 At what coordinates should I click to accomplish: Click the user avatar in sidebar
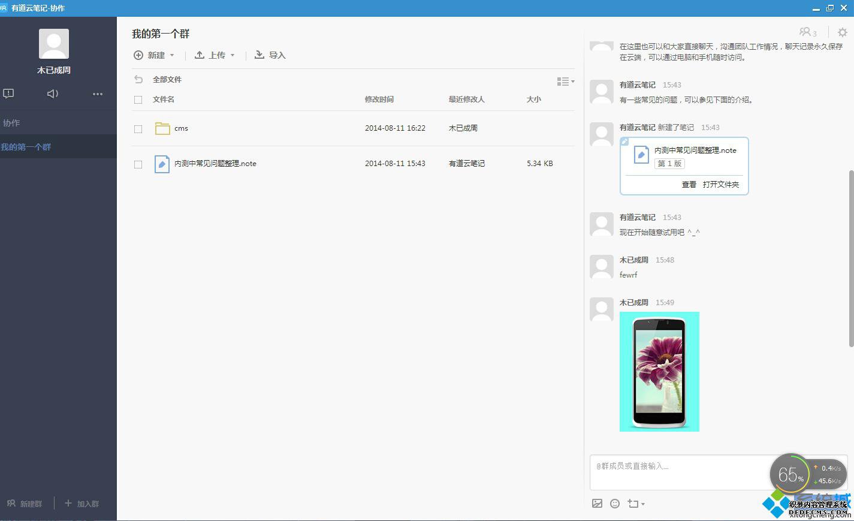click(x=54, y=44)
